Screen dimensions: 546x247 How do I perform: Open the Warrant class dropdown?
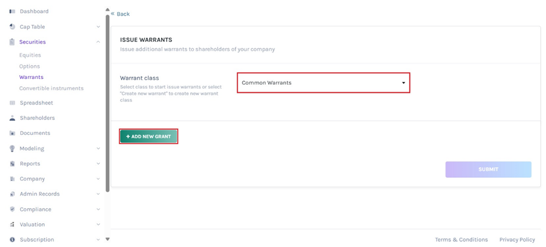(x=323, y=83)
